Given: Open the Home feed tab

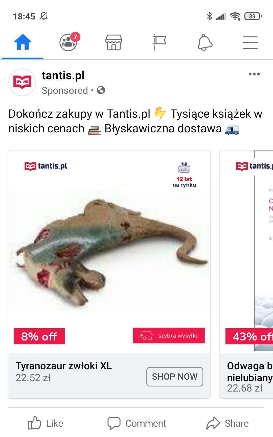Looking at the screenshot, I should (23, 42).
